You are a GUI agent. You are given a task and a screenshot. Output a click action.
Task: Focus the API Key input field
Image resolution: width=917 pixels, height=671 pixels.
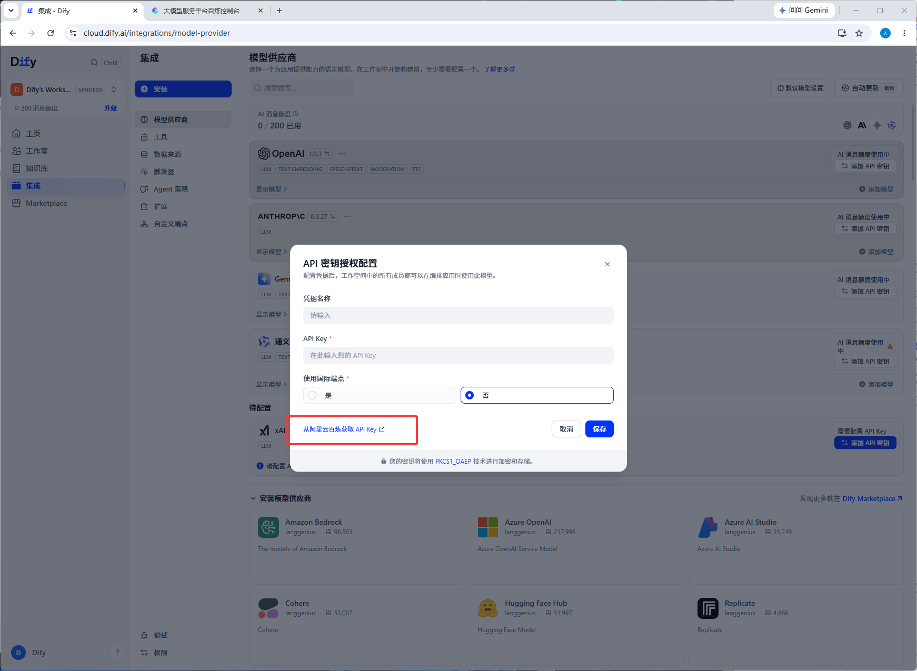pos(459,355)
